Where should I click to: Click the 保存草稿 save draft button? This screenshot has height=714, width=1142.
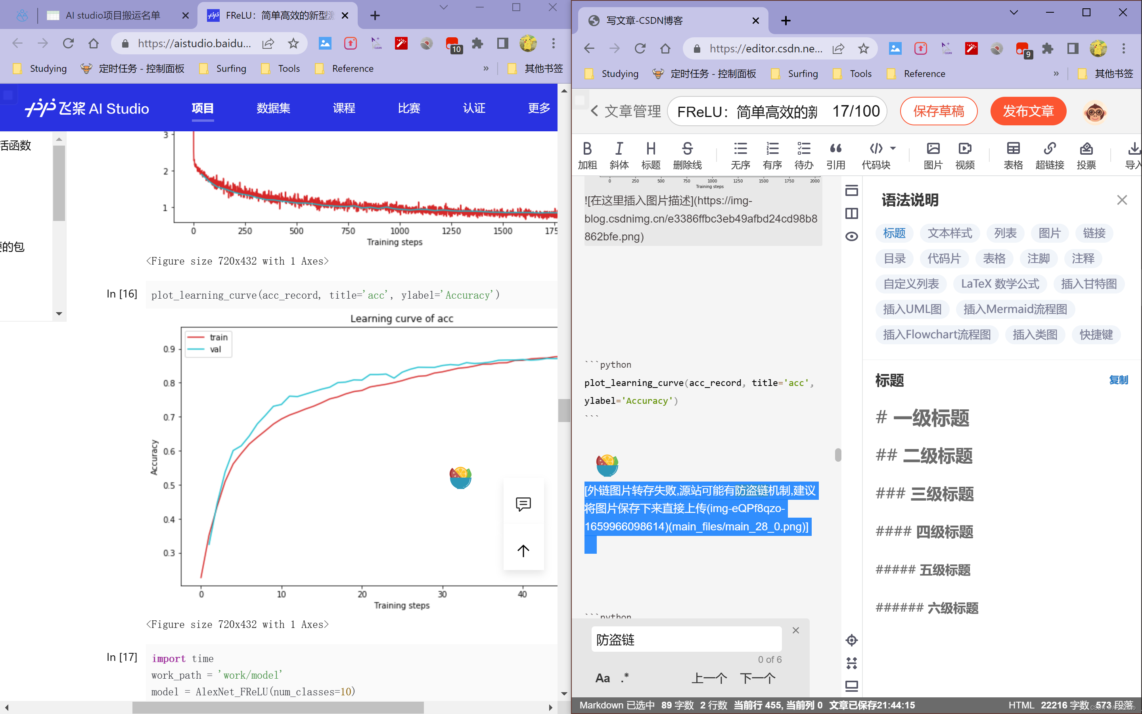pos(938,111)
